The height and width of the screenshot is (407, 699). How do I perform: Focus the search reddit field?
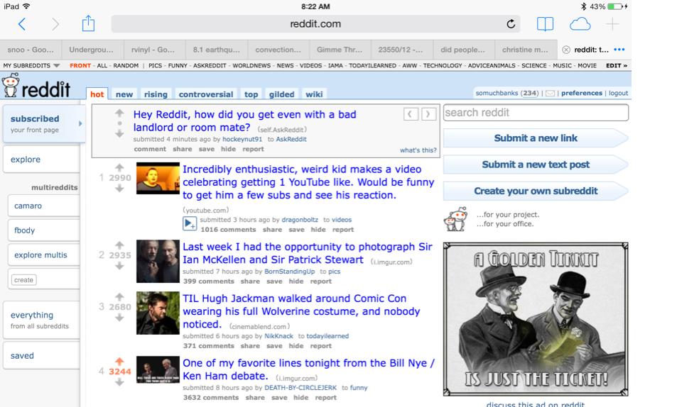(536, 113)
